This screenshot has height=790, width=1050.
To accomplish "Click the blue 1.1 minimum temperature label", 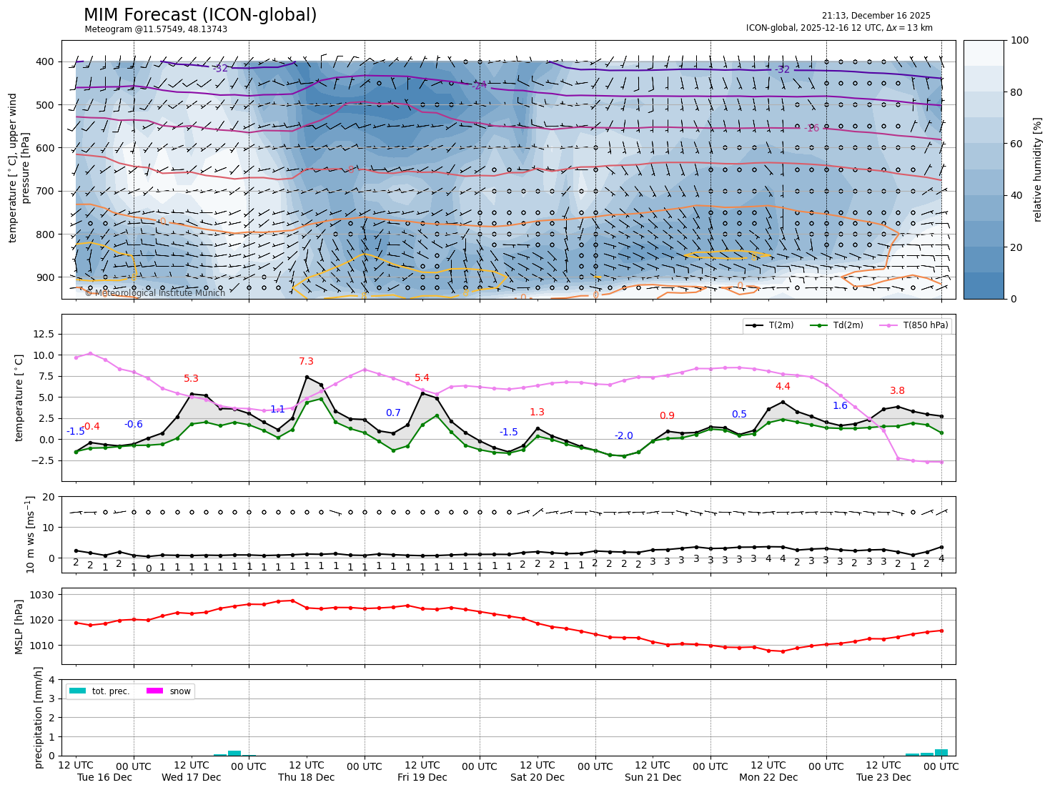I will point(277,410).
